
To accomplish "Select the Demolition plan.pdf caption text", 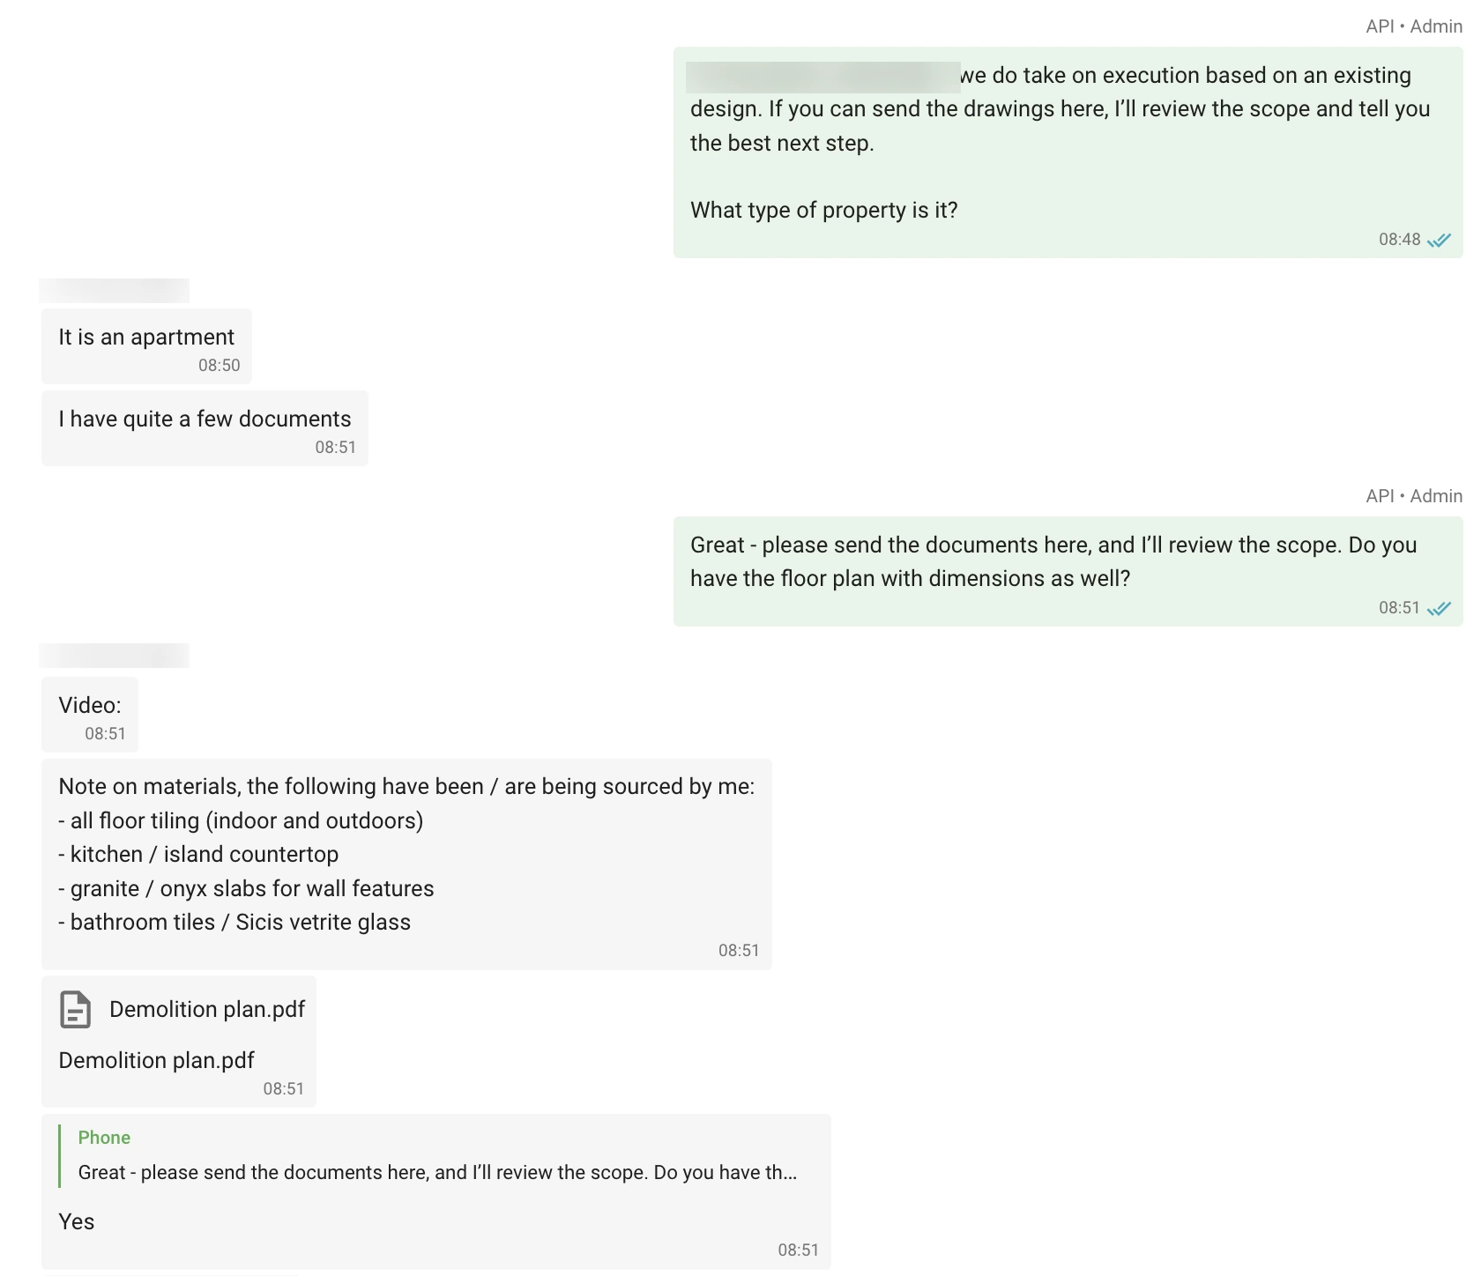I will 156,1060.
